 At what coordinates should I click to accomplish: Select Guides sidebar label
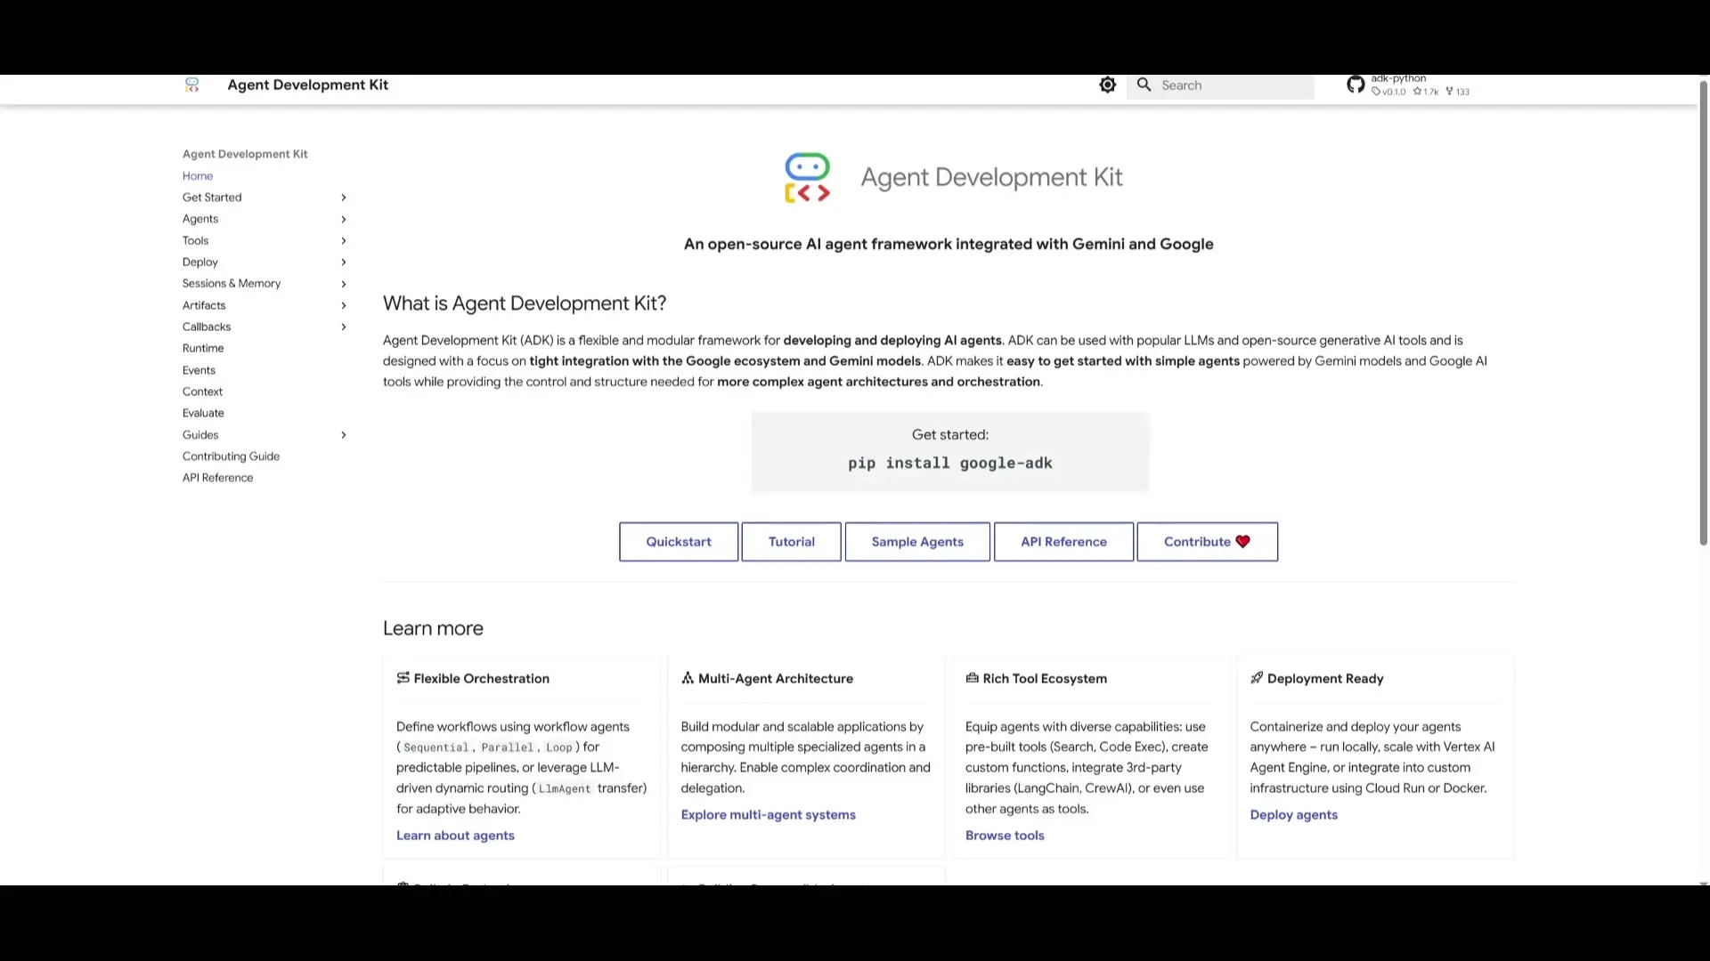coord(200,435)
